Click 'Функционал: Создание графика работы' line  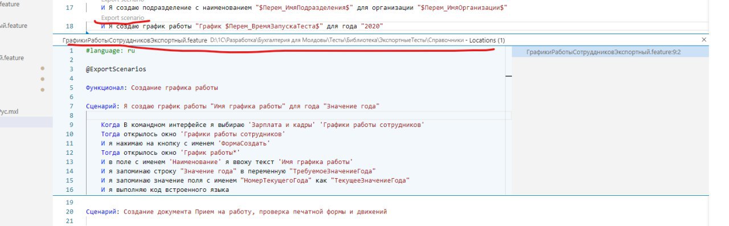[152, 88]
